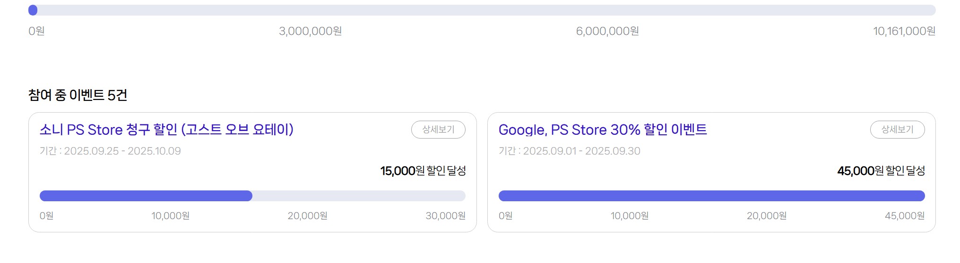Select the 15,000원 할인 달성 text
The width and height of the screenshot is (960, 263).
pos(423,171)
